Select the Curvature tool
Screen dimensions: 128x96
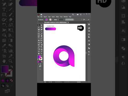click(x=42, y=30)
